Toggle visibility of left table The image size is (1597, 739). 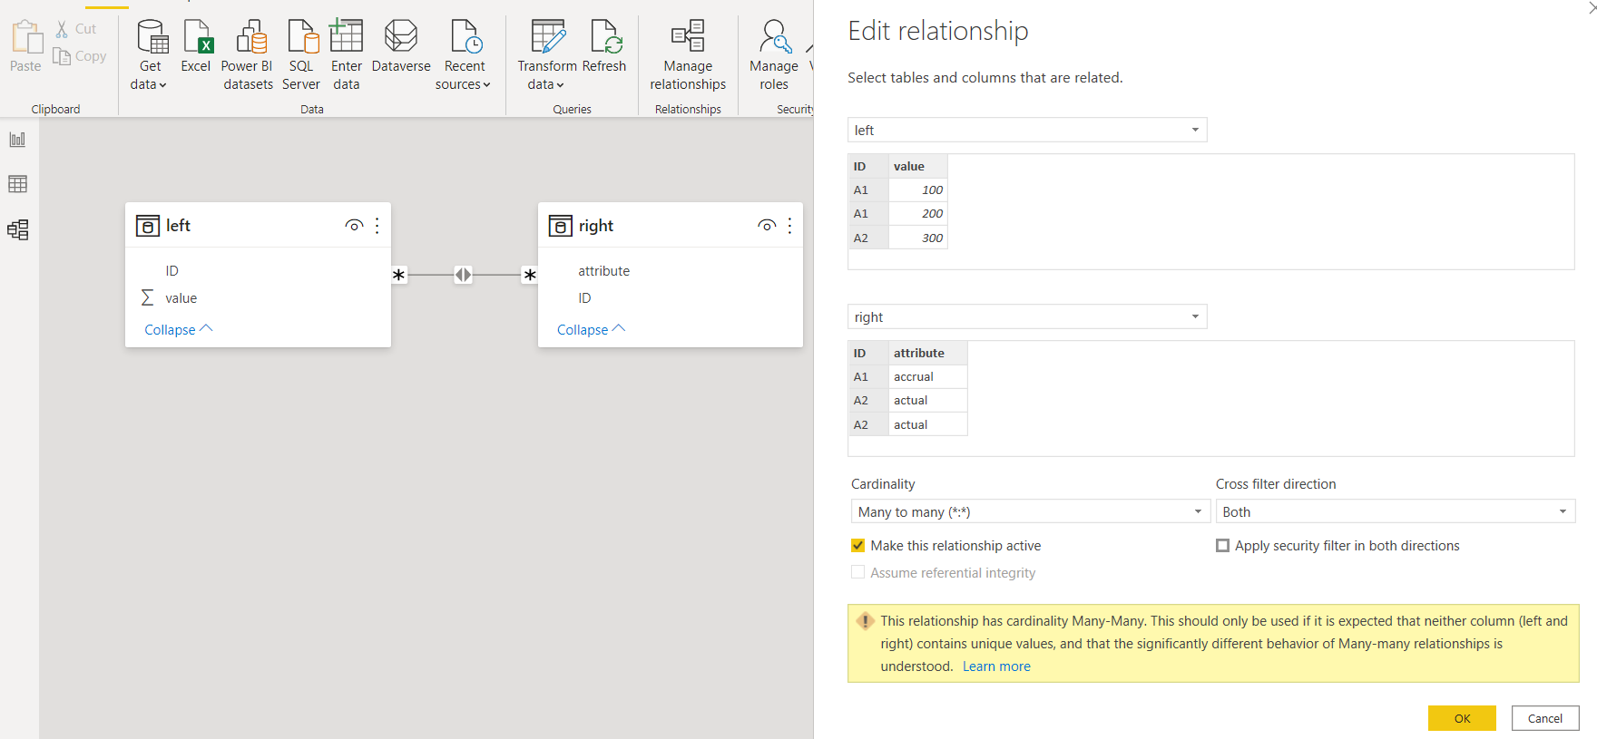(354, 226)
